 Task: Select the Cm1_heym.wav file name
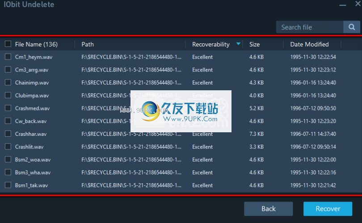[34, 57]
